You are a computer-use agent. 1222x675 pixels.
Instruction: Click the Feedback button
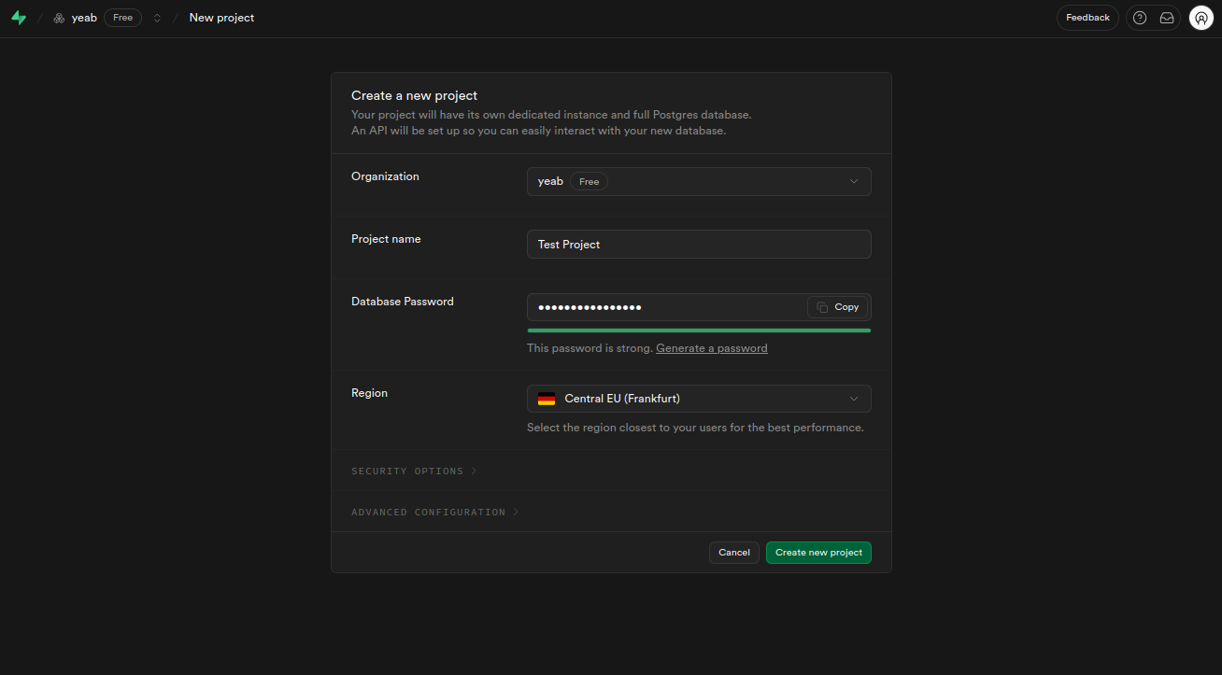pos(1087,18)
